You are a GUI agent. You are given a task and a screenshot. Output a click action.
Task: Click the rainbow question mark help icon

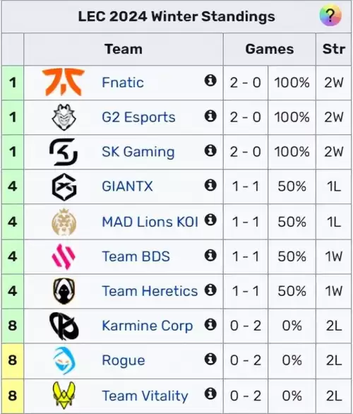click(330, 16)
